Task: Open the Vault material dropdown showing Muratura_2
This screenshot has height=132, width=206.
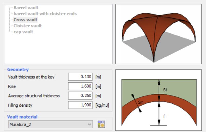Action: coord(50,124)
